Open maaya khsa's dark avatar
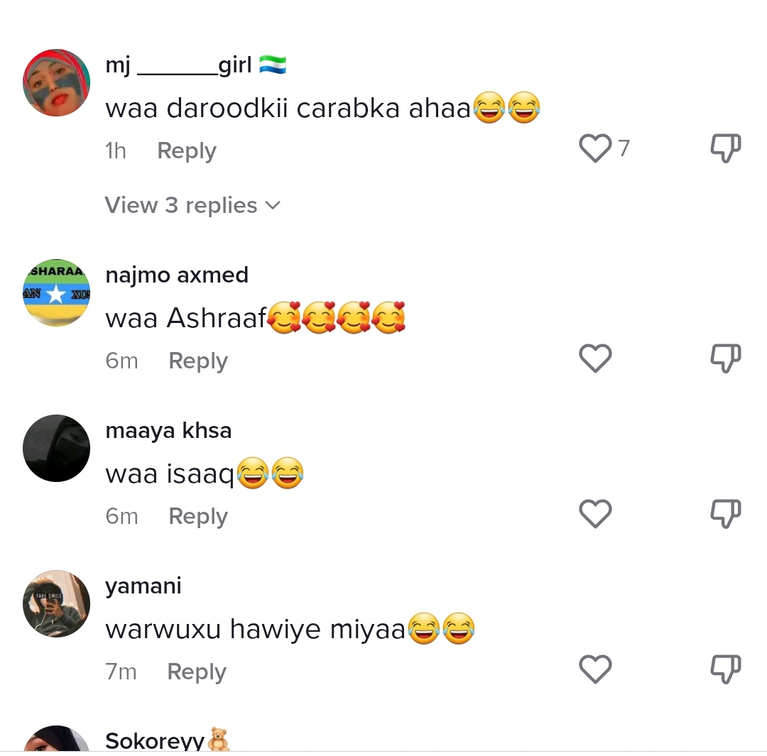Image resolution: width=767 pixels, height=756 pixels. click(56, 449)
